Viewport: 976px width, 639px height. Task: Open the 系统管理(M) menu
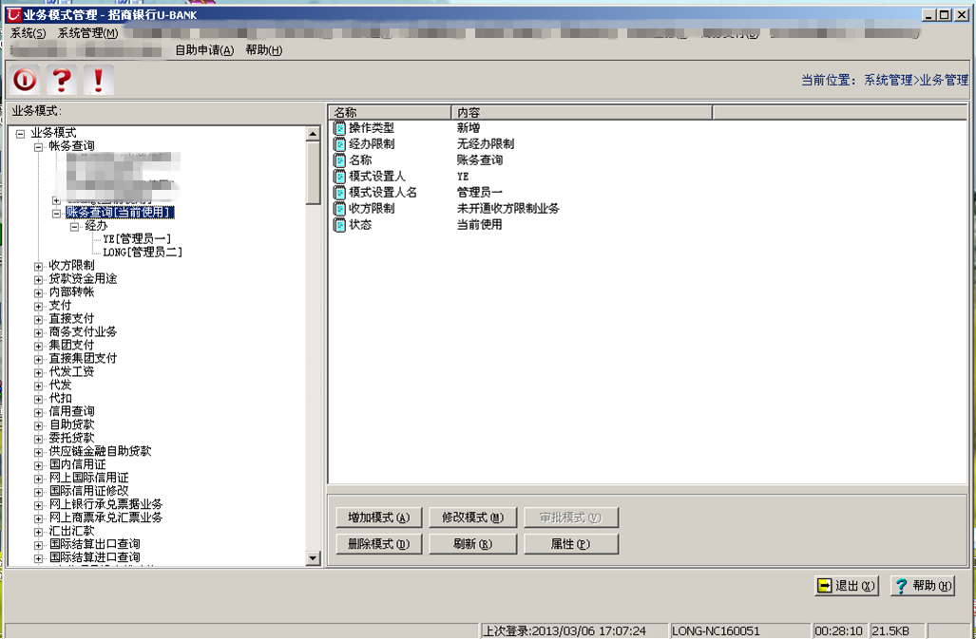[87, 33]
